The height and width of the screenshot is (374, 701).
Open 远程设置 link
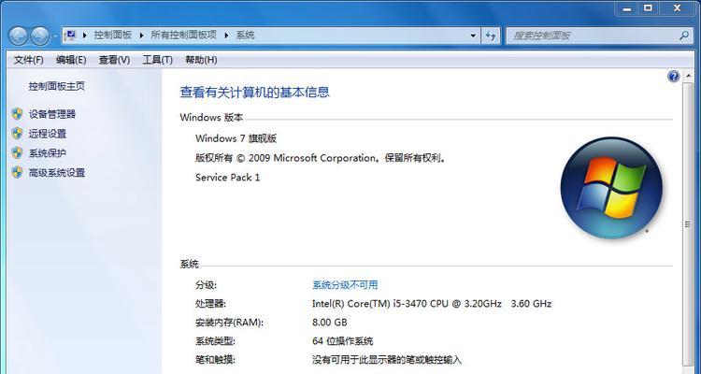click(x=48, y=134)
